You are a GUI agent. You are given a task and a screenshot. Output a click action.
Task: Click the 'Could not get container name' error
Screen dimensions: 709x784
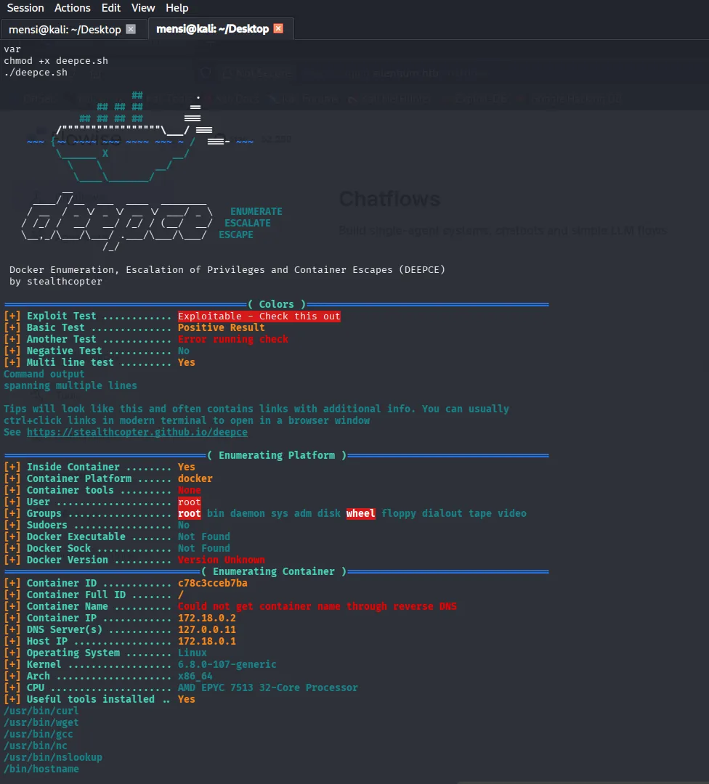[317, 606]
